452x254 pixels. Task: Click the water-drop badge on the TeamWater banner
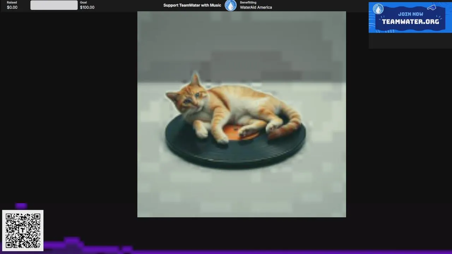tap(378, 9)
